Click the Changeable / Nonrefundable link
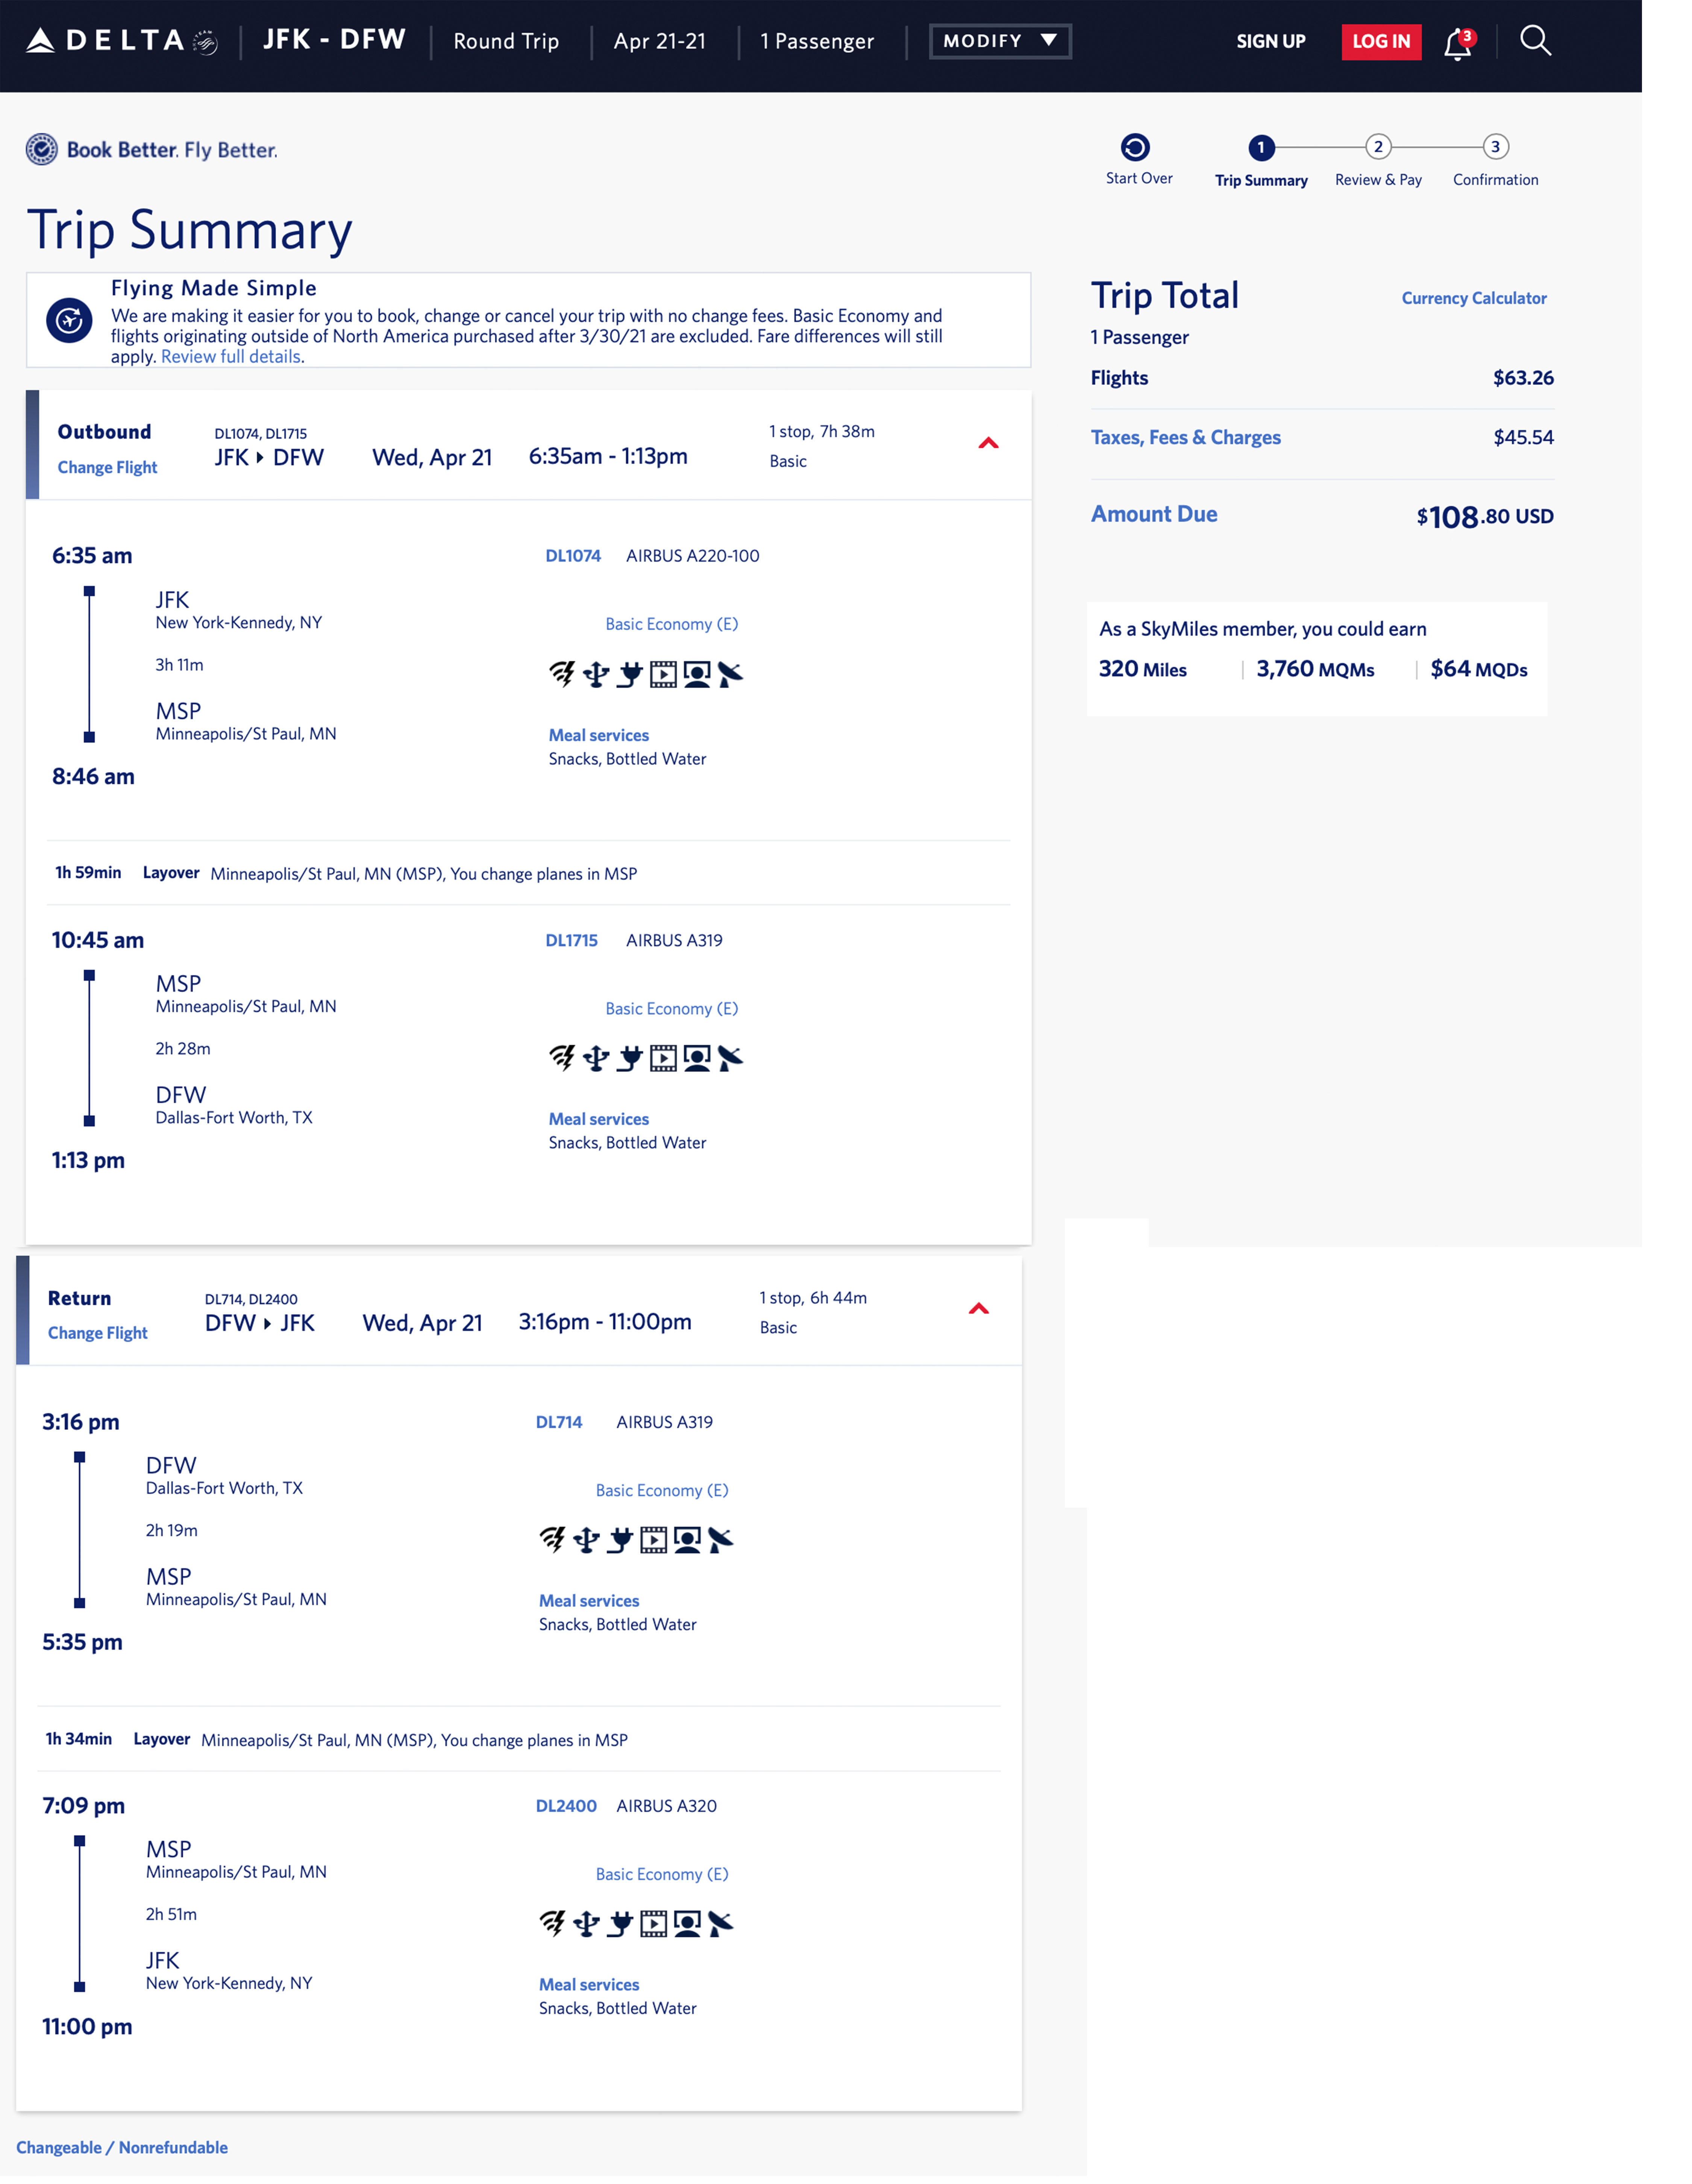This screenshot has width=1692, height=2184. tap(122, 2147)
